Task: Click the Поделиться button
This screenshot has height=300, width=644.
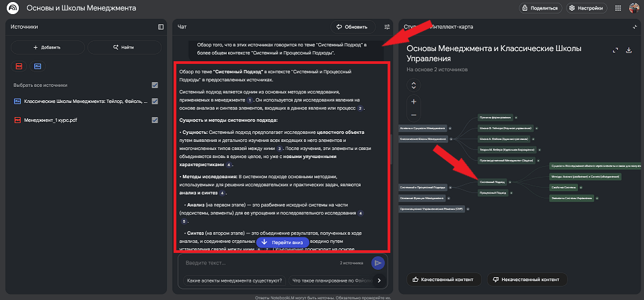Action: pyautogui.click(x=540, y=8)
